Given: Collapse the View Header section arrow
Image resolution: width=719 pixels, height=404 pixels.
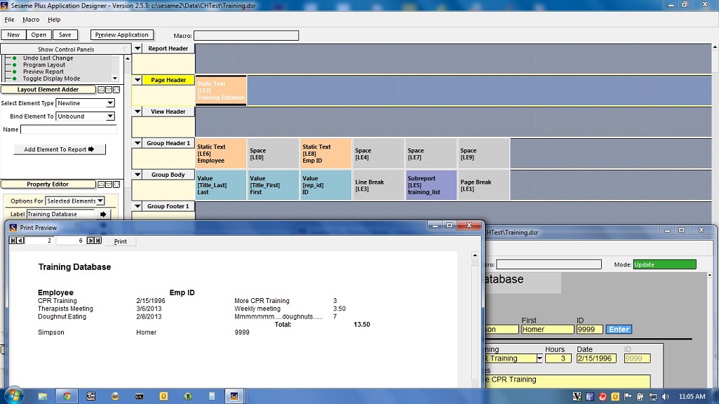Looking at the screenshot, I should pos(137,112).
